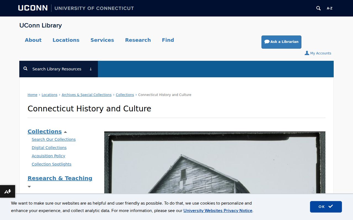
Task: Open the accessibility download widget icon
Action: pos(7,191)
